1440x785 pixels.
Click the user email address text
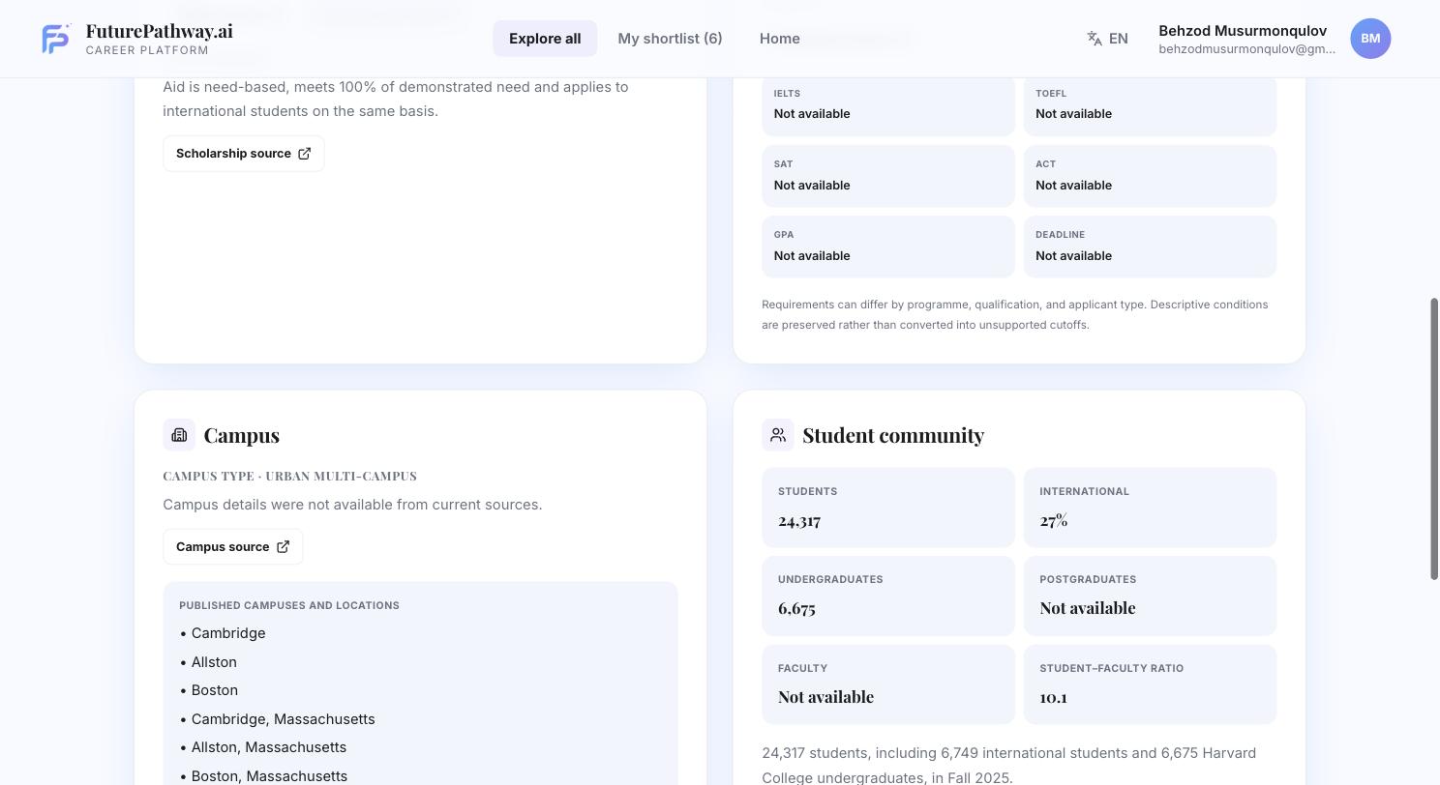click(x=1247, y=49)
